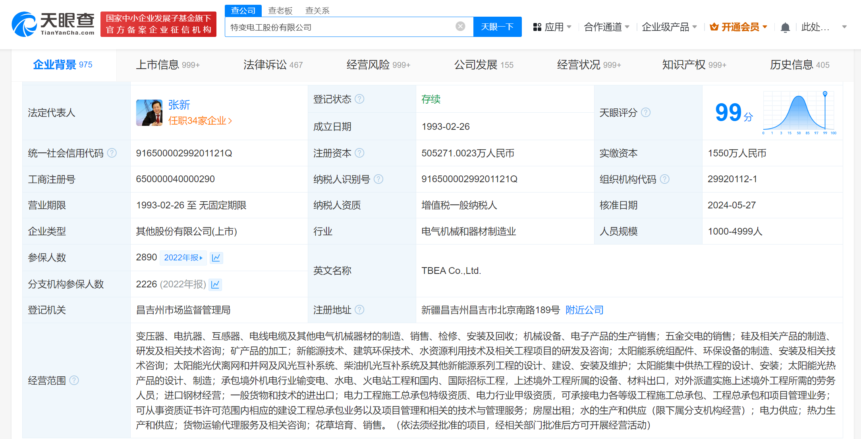Click the help icon beside 经营范围
Image resolution: width=861 pixels, height=439 pixels.
[74, 380]
